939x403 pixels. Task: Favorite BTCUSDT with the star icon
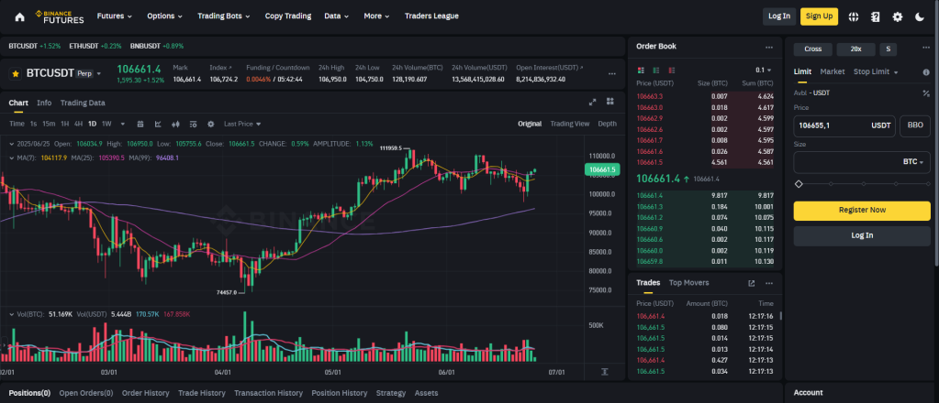click(16, 72)
